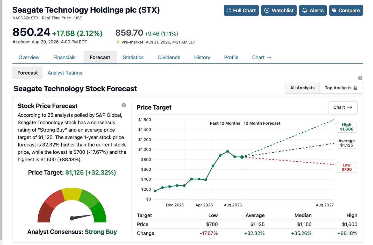
Task: Click the analyst consensus gauge needle
Action: [x=82, y=217]
